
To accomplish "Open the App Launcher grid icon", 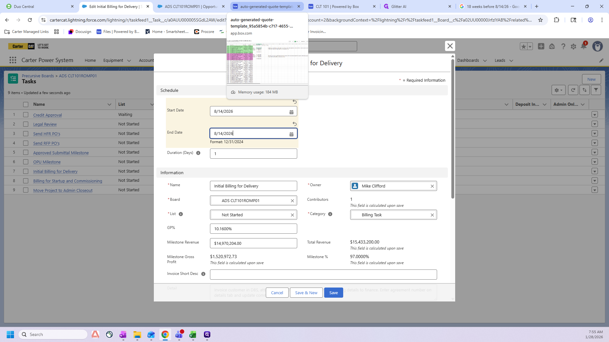I will [13, 60].
